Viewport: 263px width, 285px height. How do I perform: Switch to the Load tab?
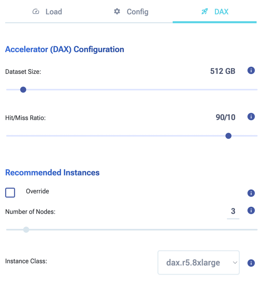coord(54,12)
